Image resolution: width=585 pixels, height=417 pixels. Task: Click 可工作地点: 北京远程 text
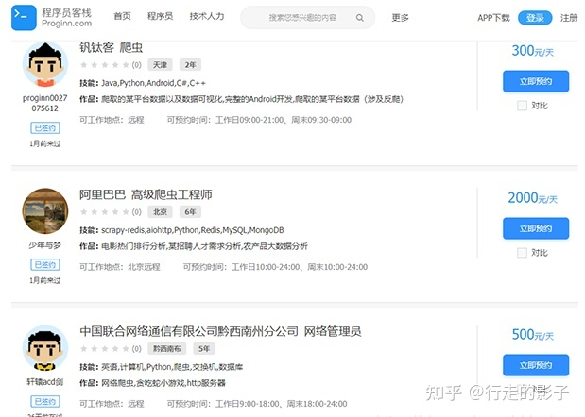pos(120,267)
